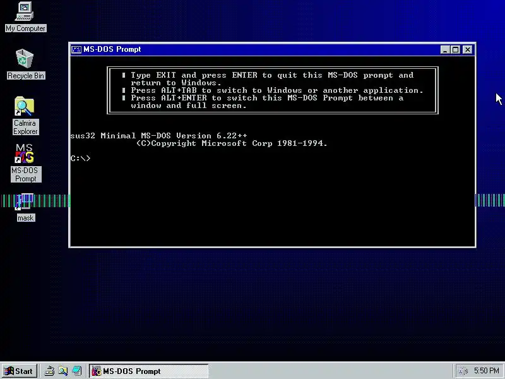
Task: Click the teal notepad quick launch icon
Action: (x=76, y=371)
